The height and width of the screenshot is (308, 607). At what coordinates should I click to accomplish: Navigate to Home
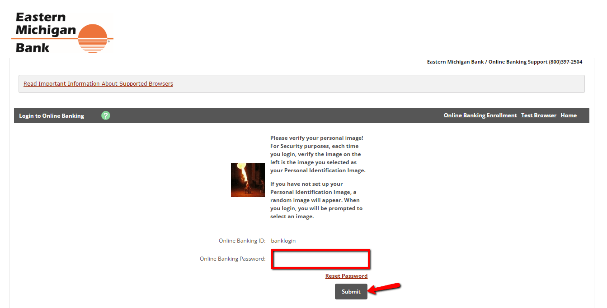(x=569, y=115)
